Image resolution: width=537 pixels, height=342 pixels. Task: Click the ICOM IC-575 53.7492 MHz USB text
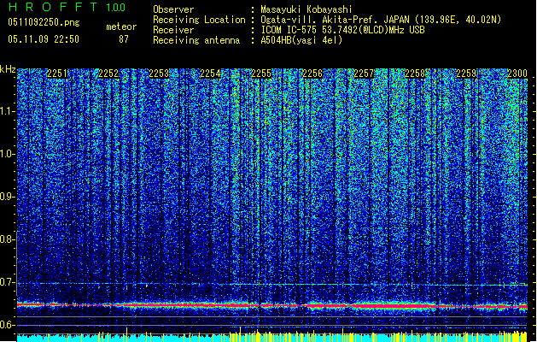tap(342, 30)
